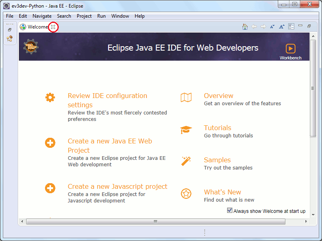Click the Web Tools gear logo
Screen dimensions: 322x241
[x=31, y=47]
